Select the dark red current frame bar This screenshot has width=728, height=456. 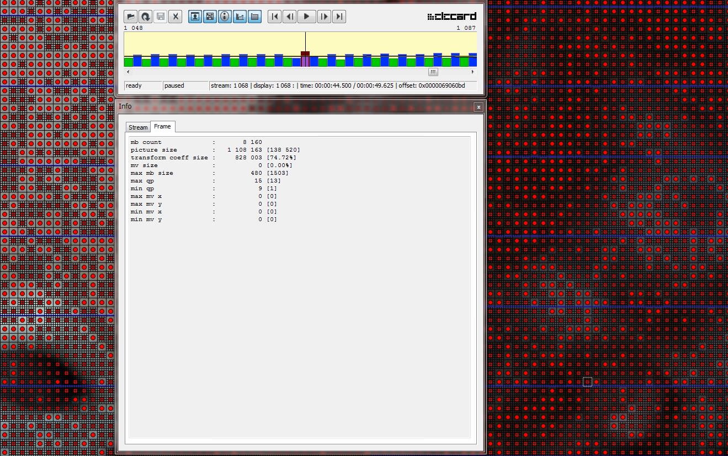coord(305,53)
